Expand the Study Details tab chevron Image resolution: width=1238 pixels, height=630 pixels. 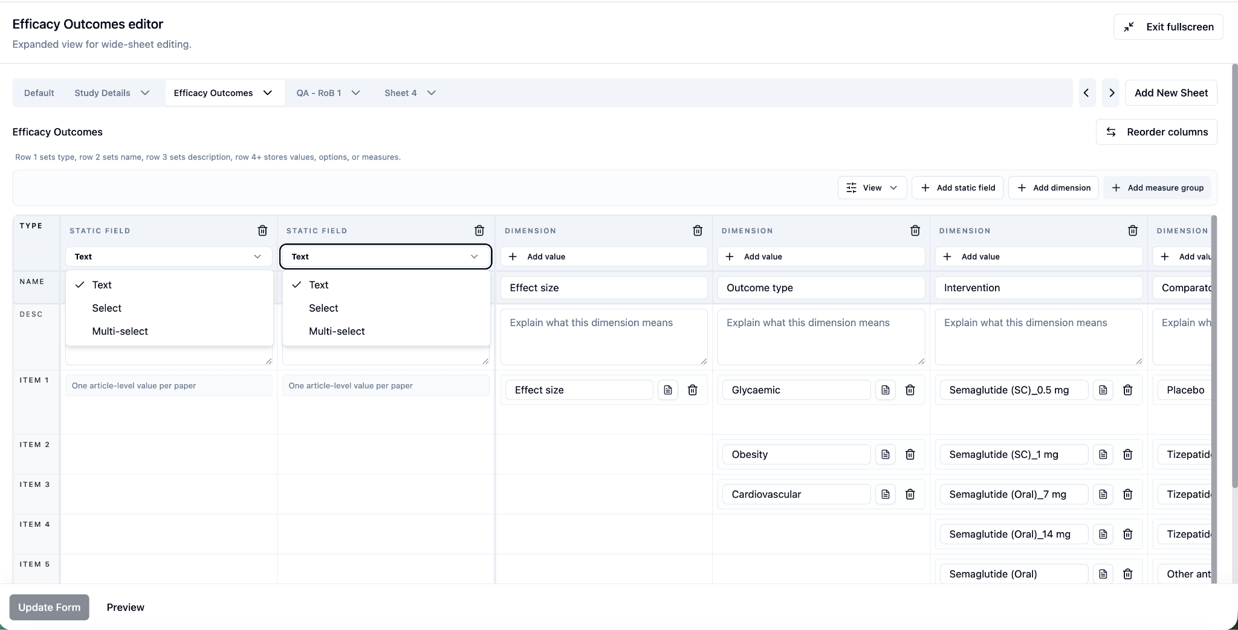[x=145, y=93]
